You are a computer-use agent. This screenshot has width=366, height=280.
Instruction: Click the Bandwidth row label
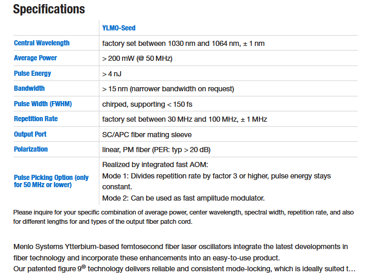[29, 88]
